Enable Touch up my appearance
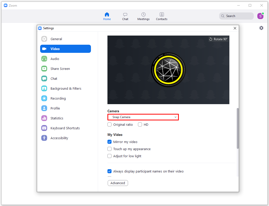The width and height of the screenshot is (269, 206). click(x=109, y=149)
